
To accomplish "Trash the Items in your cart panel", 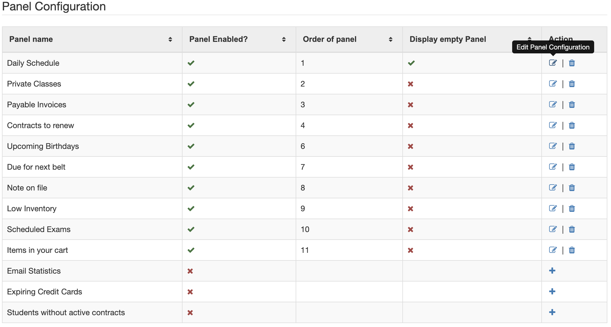I will click(x=572, y=250).
